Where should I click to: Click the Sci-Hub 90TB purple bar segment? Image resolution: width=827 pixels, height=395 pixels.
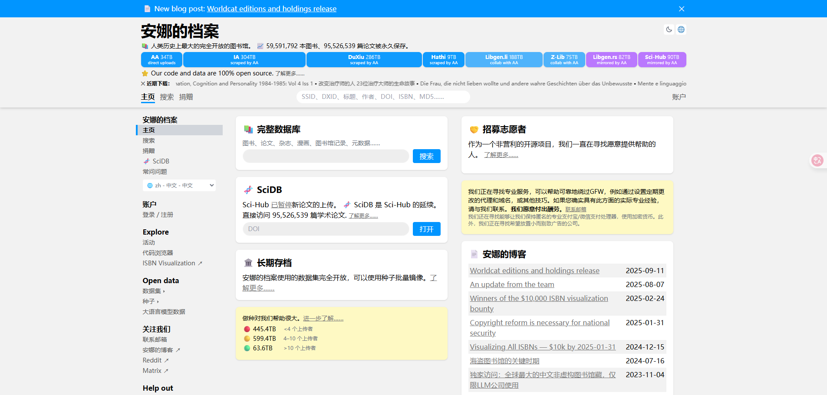click(662, 59)
